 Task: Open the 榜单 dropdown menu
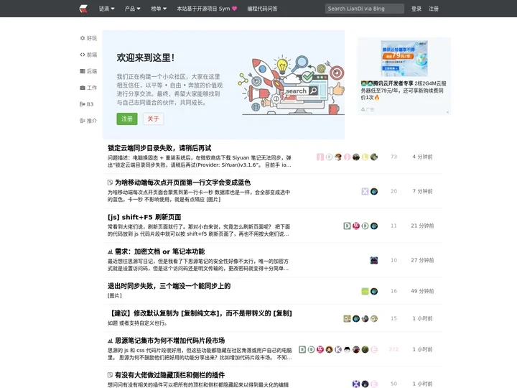pos(159,9)
